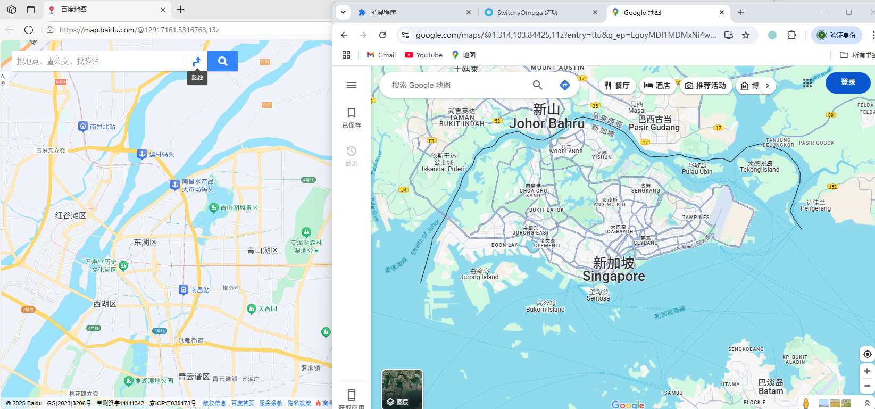The image size is (875, 409).
Task: Click the blue Baidu search magnifier button
Action: (222, 61)
